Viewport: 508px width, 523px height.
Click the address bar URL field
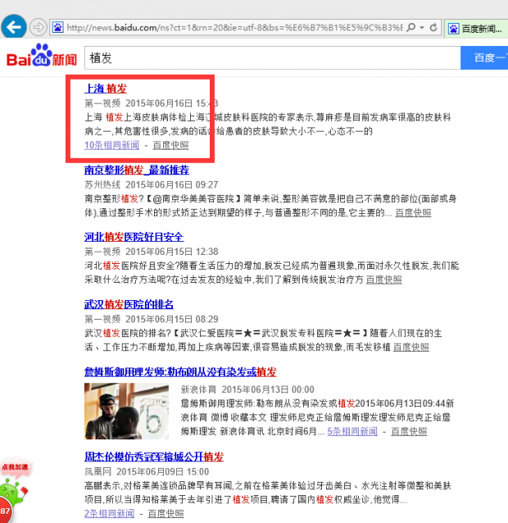click(234, 27)
